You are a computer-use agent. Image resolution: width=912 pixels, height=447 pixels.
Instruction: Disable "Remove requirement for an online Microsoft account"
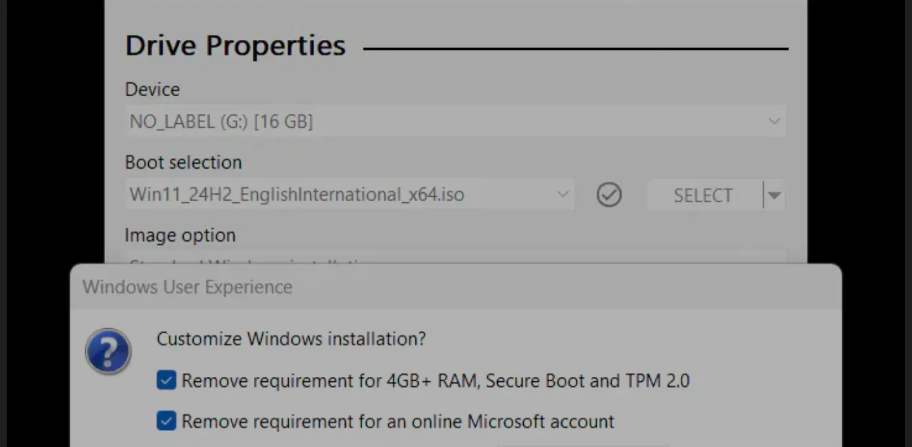[166, 420]
